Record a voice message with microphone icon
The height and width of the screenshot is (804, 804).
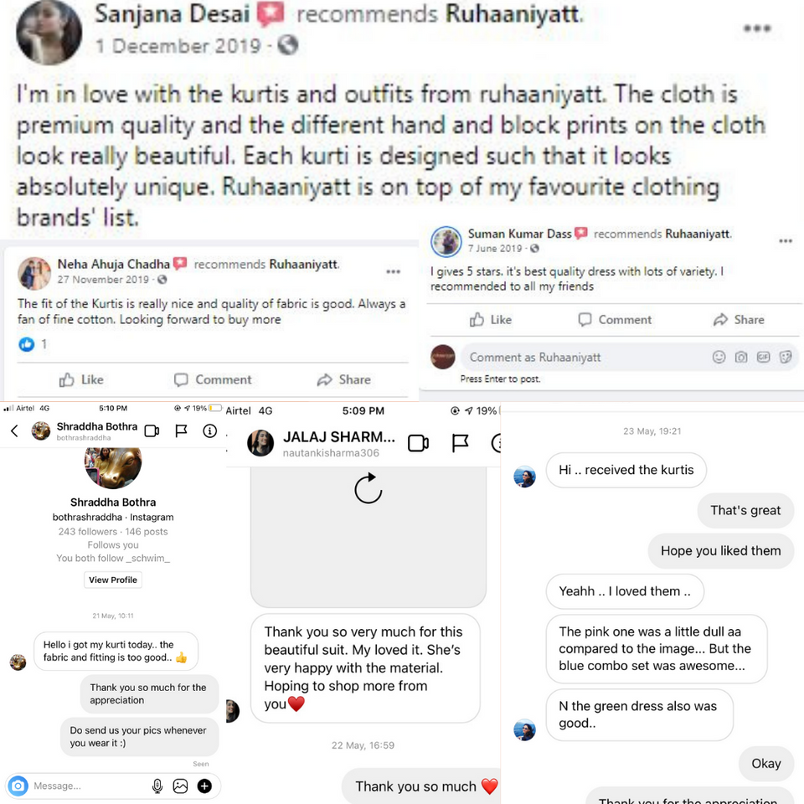[157, 786]
